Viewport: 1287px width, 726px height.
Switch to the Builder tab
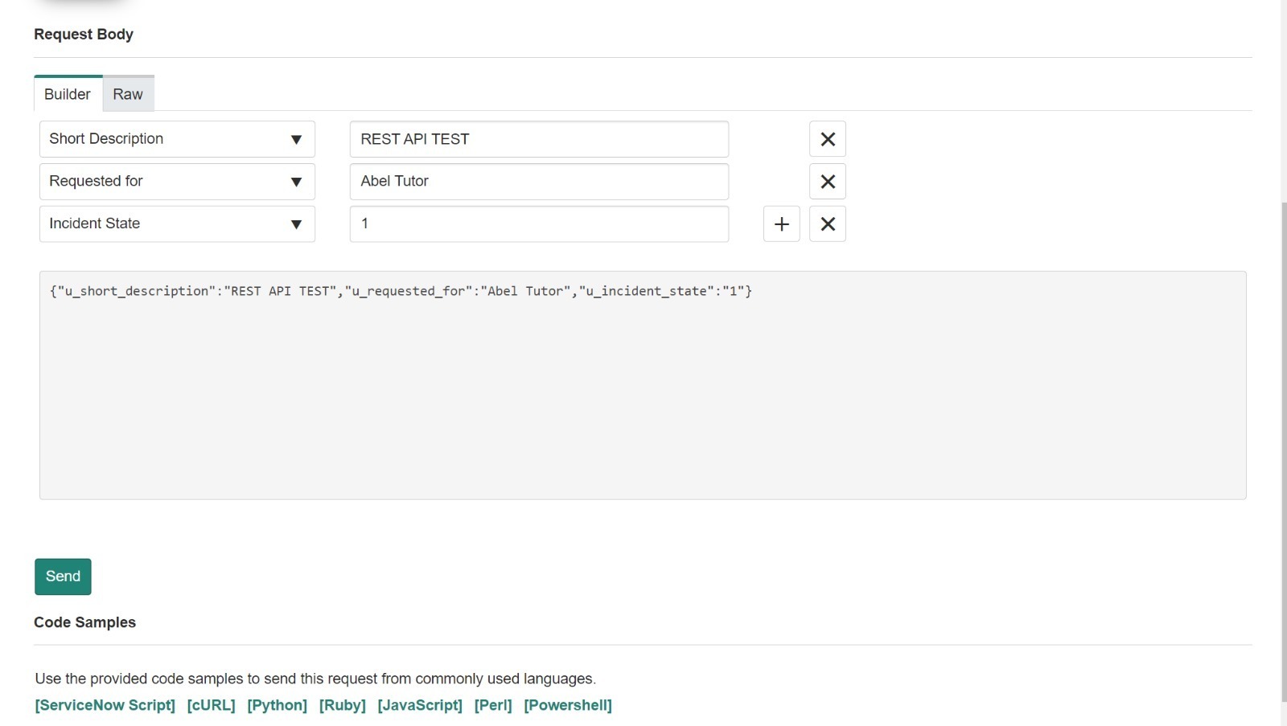68,94
